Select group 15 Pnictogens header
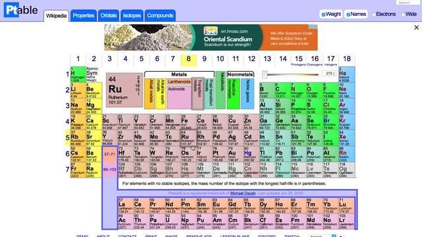The image size is (422, 237). coord(299,60)
